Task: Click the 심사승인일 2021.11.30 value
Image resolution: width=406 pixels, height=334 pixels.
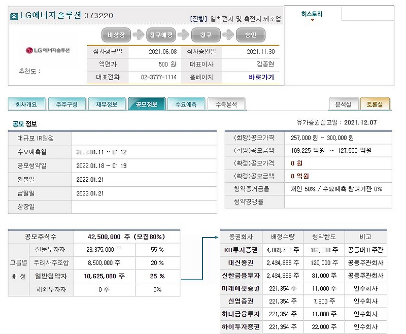Action: click(261, 52)
